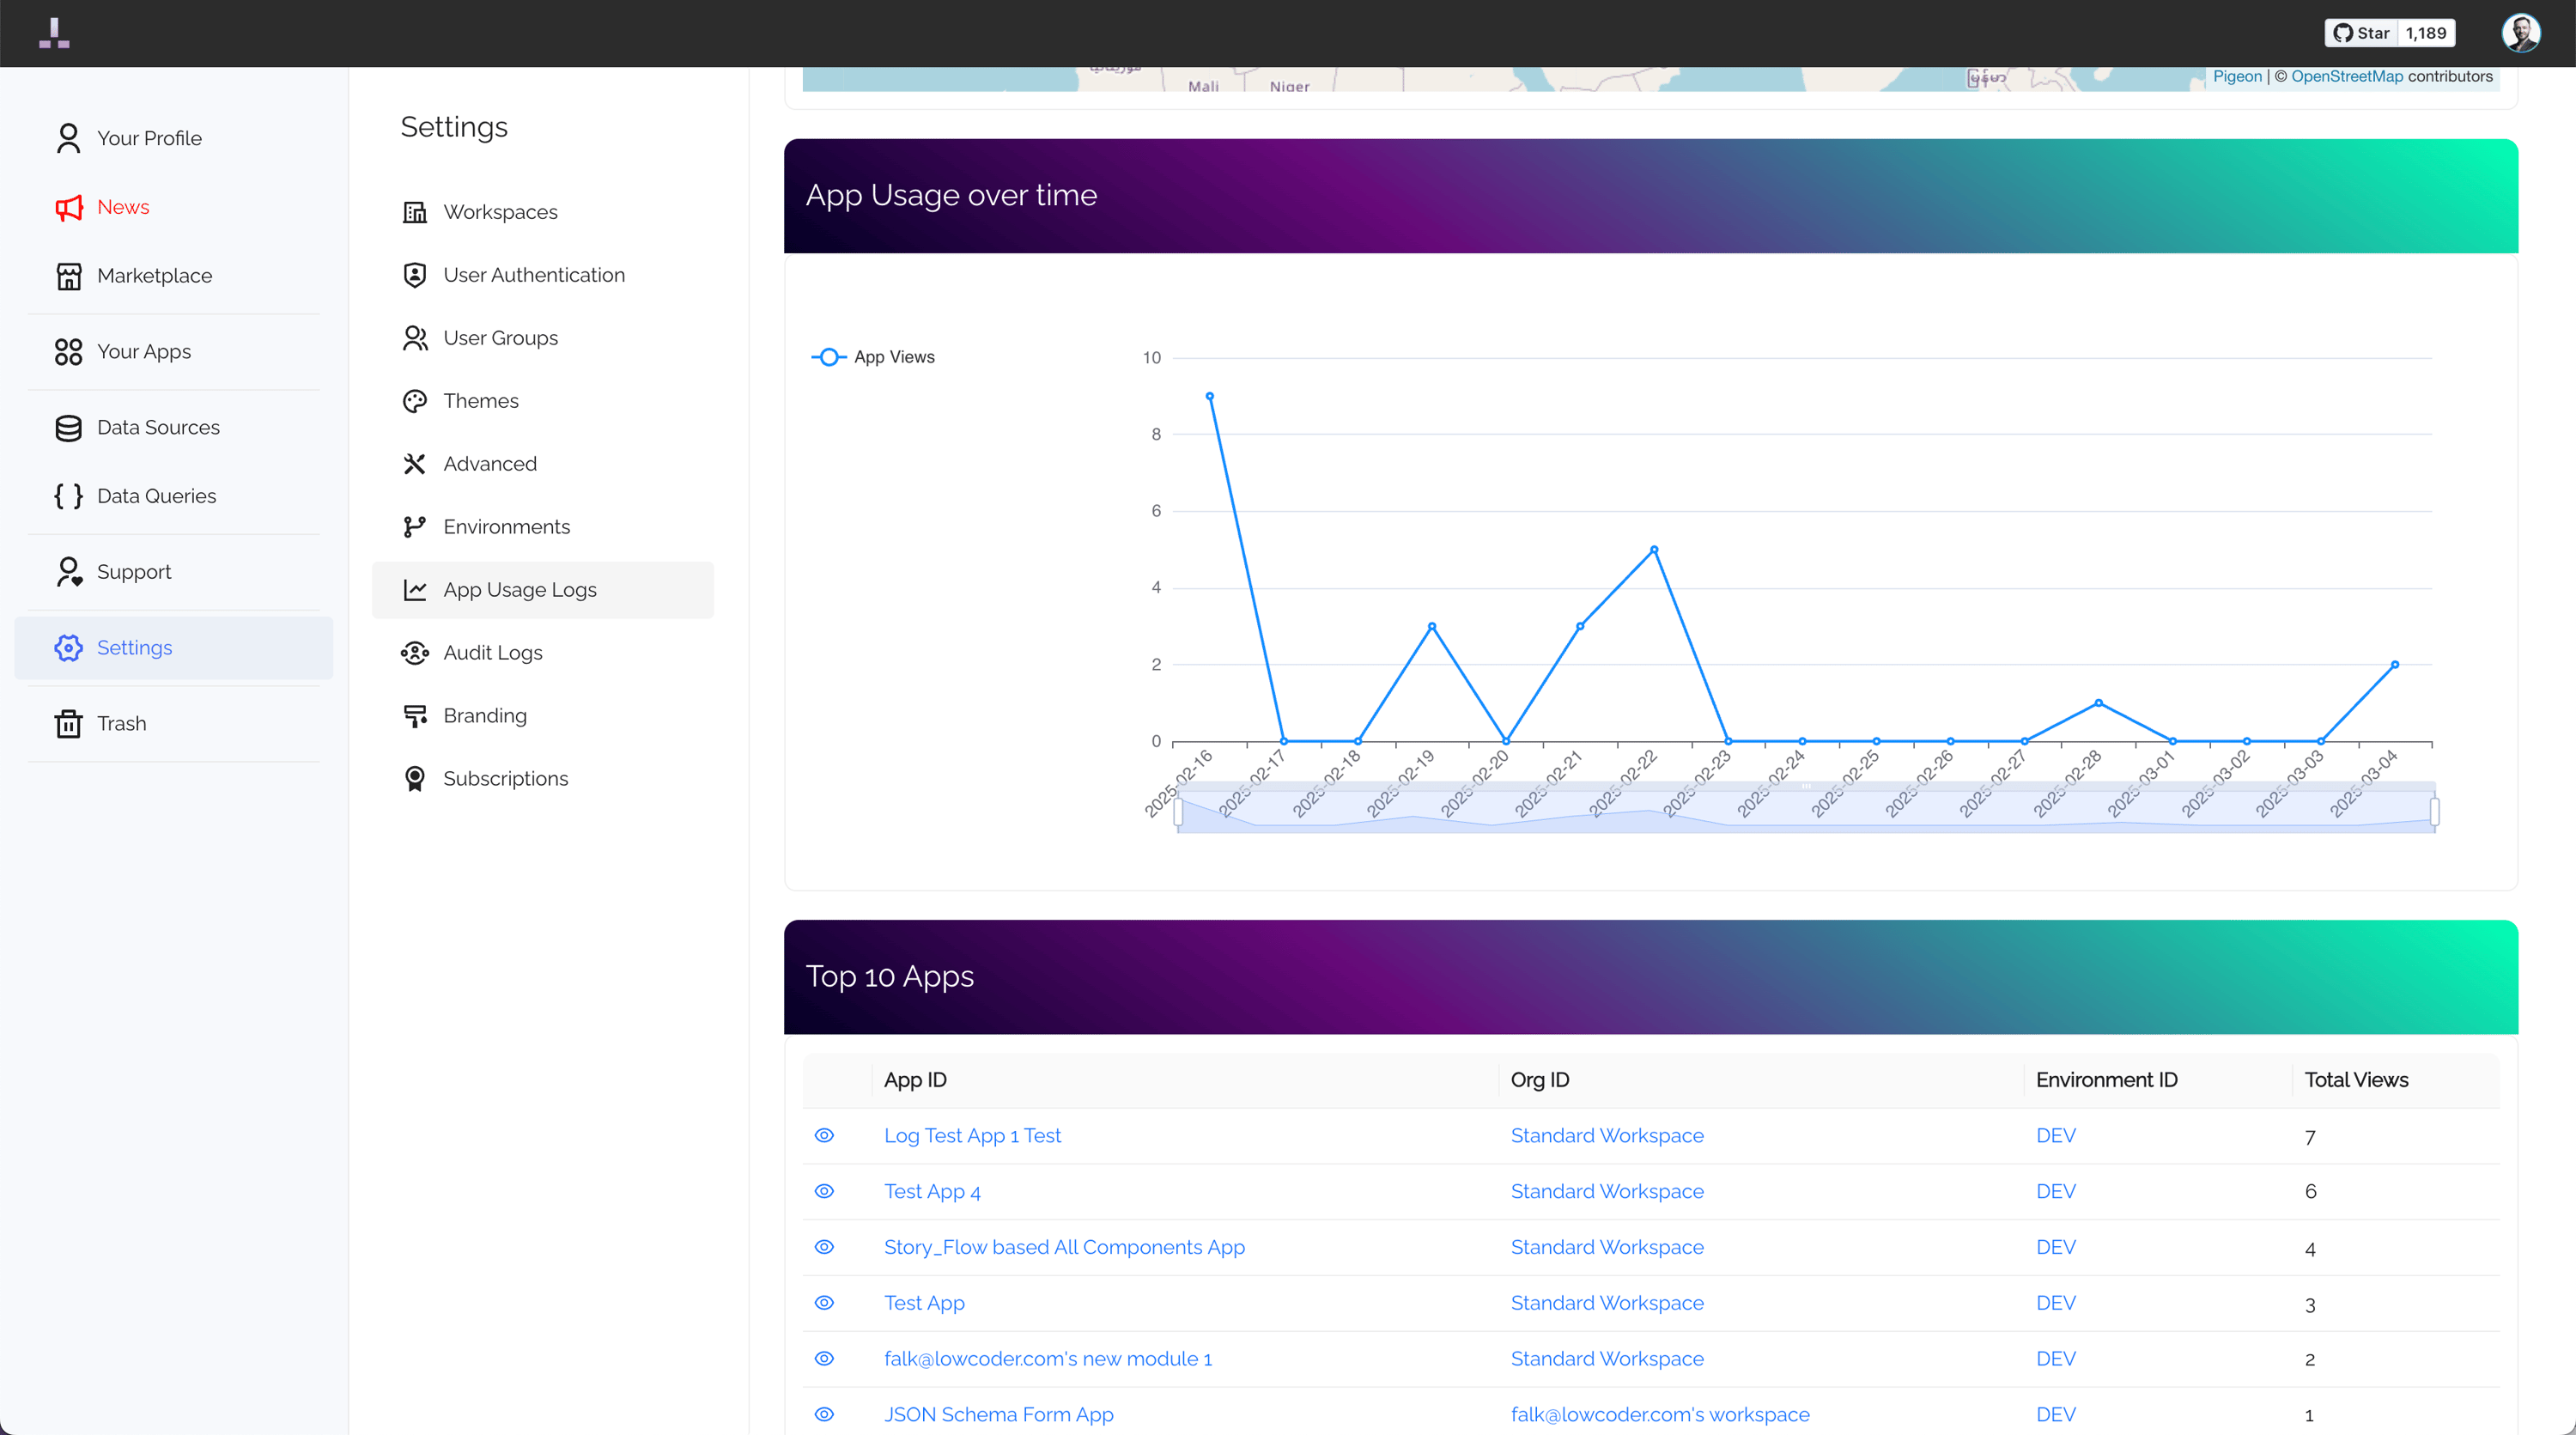Select App Usage Logs settings item
This screenshot has height=1435, width=2576.
tap(542, 590)
